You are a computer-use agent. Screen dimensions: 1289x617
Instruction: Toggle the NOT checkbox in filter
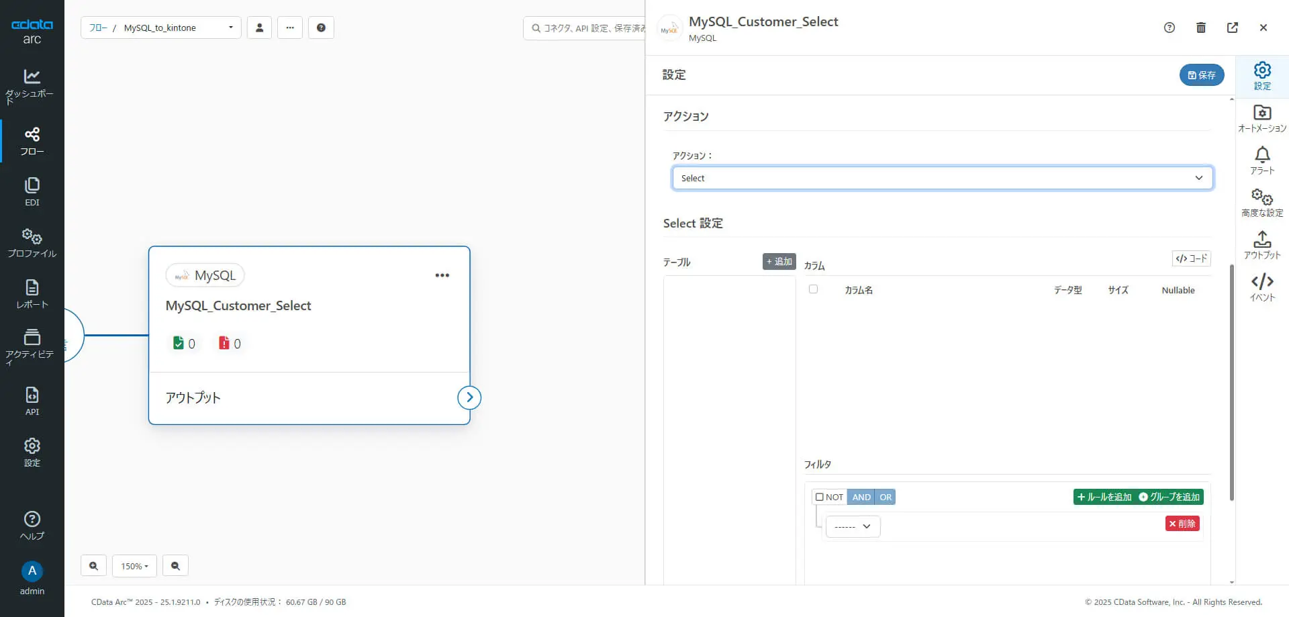(820, 497)
